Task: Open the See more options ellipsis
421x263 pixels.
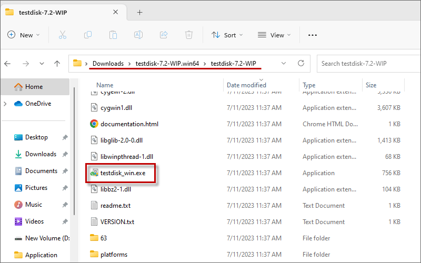Action: [x=313, y=35]
